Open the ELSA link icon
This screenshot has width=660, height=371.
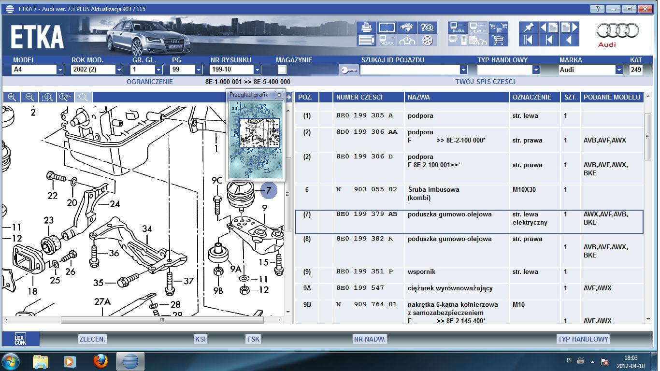pyautogui.click(x=458, y=28)
